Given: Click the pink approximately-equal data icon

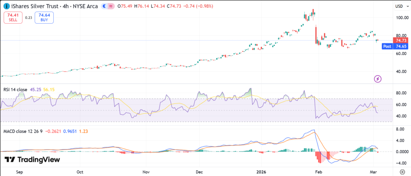Looking at the screenshot, I should (x=111, y=6).
